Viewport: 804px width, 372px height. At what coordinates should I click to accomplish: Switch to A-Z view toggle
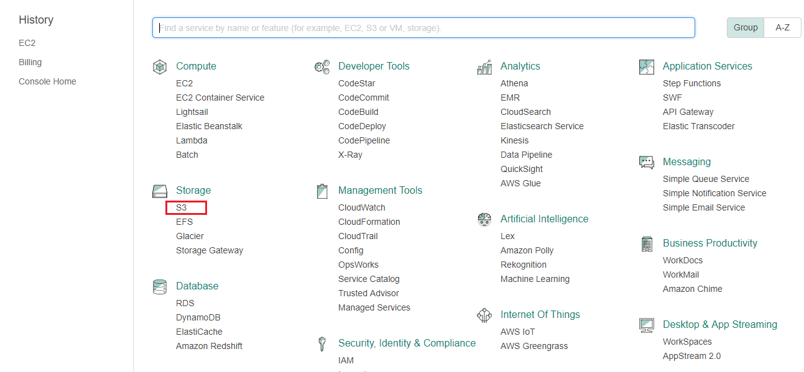click(782, 27)
